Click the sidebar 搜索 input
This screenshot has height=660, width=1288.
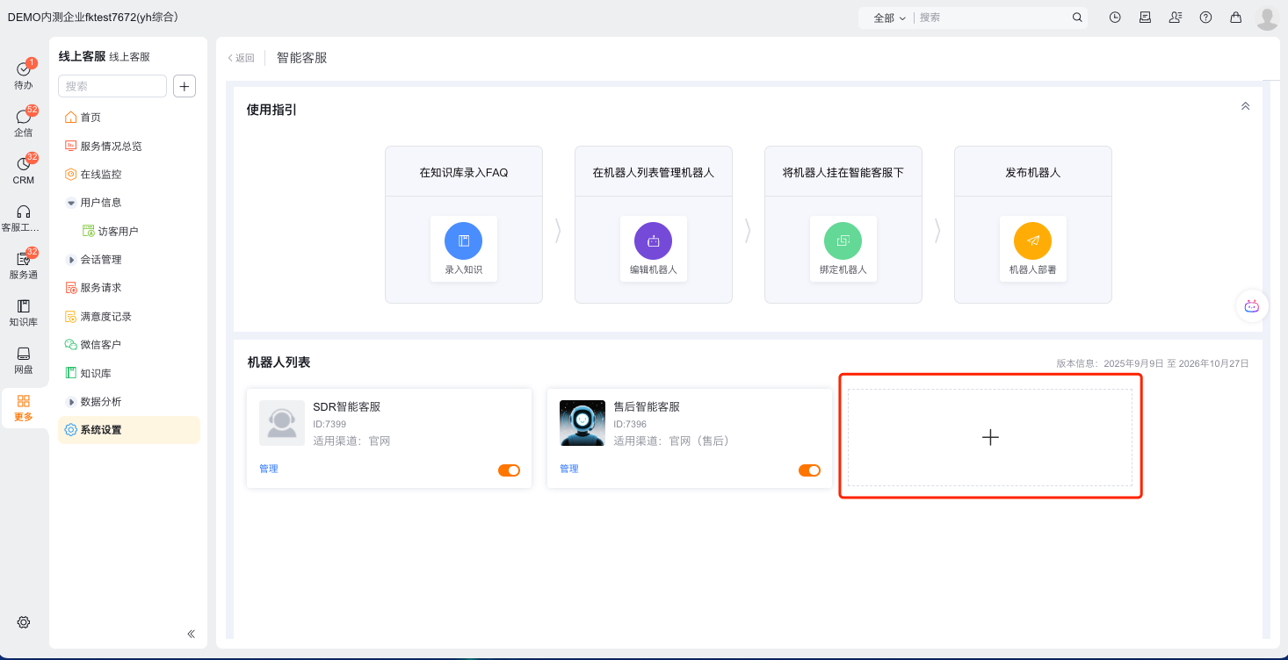pos(112,86)
